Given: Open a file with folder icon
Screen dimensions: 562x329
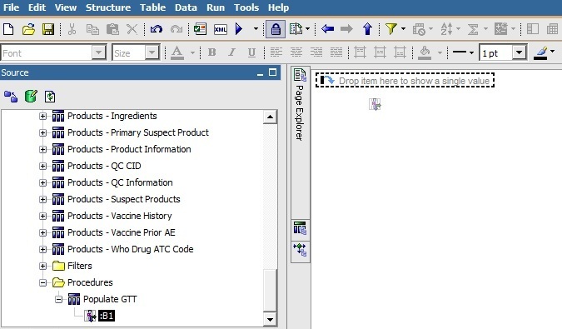Looking at the screenshot, I should click(28, 29).
